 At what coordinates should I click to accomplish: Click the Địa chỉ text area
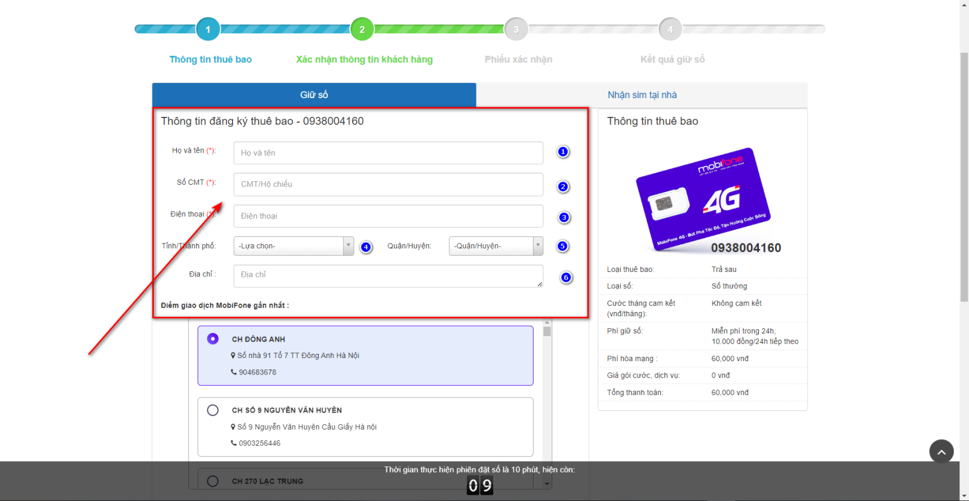coord(388,276)
